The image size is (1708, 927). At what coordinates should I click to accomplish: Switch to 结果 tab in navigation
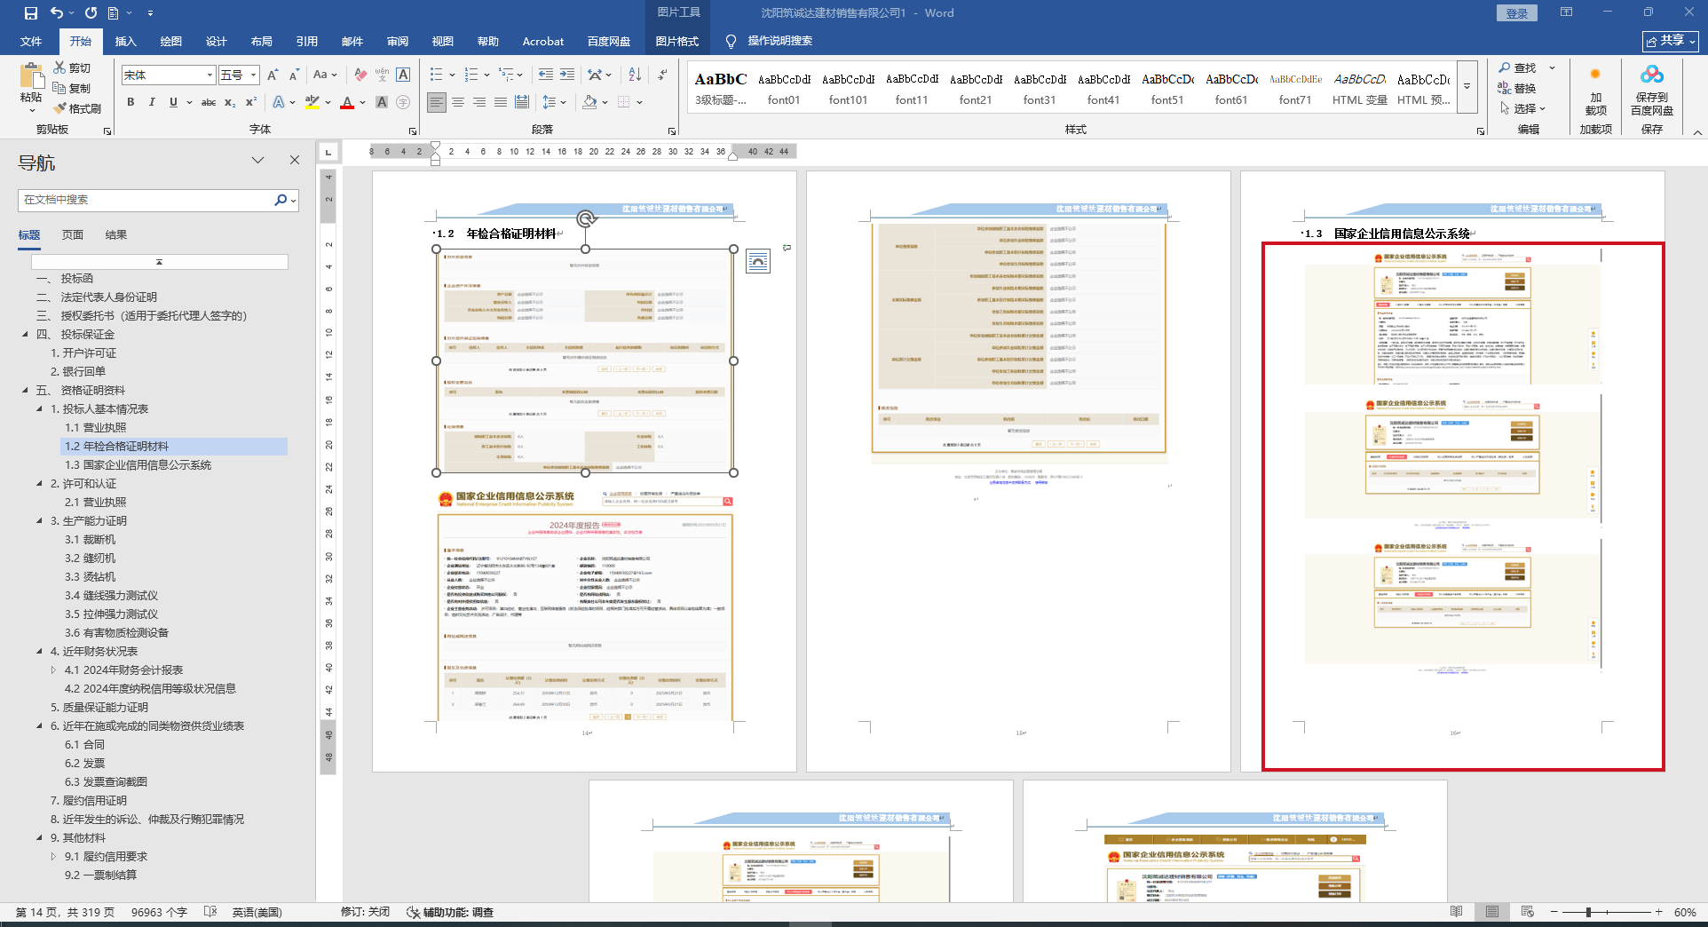(x=116, y=235)
